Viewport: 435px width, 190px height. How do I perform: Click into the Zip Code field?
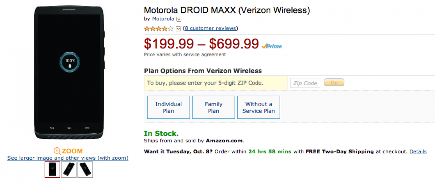click(305, 83)
